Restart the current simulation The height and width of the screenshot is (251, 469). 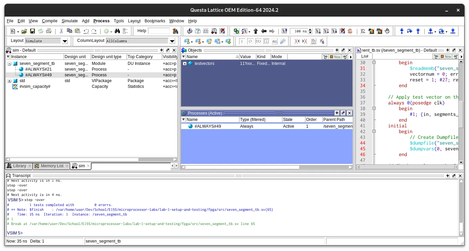tap(285, 31)
